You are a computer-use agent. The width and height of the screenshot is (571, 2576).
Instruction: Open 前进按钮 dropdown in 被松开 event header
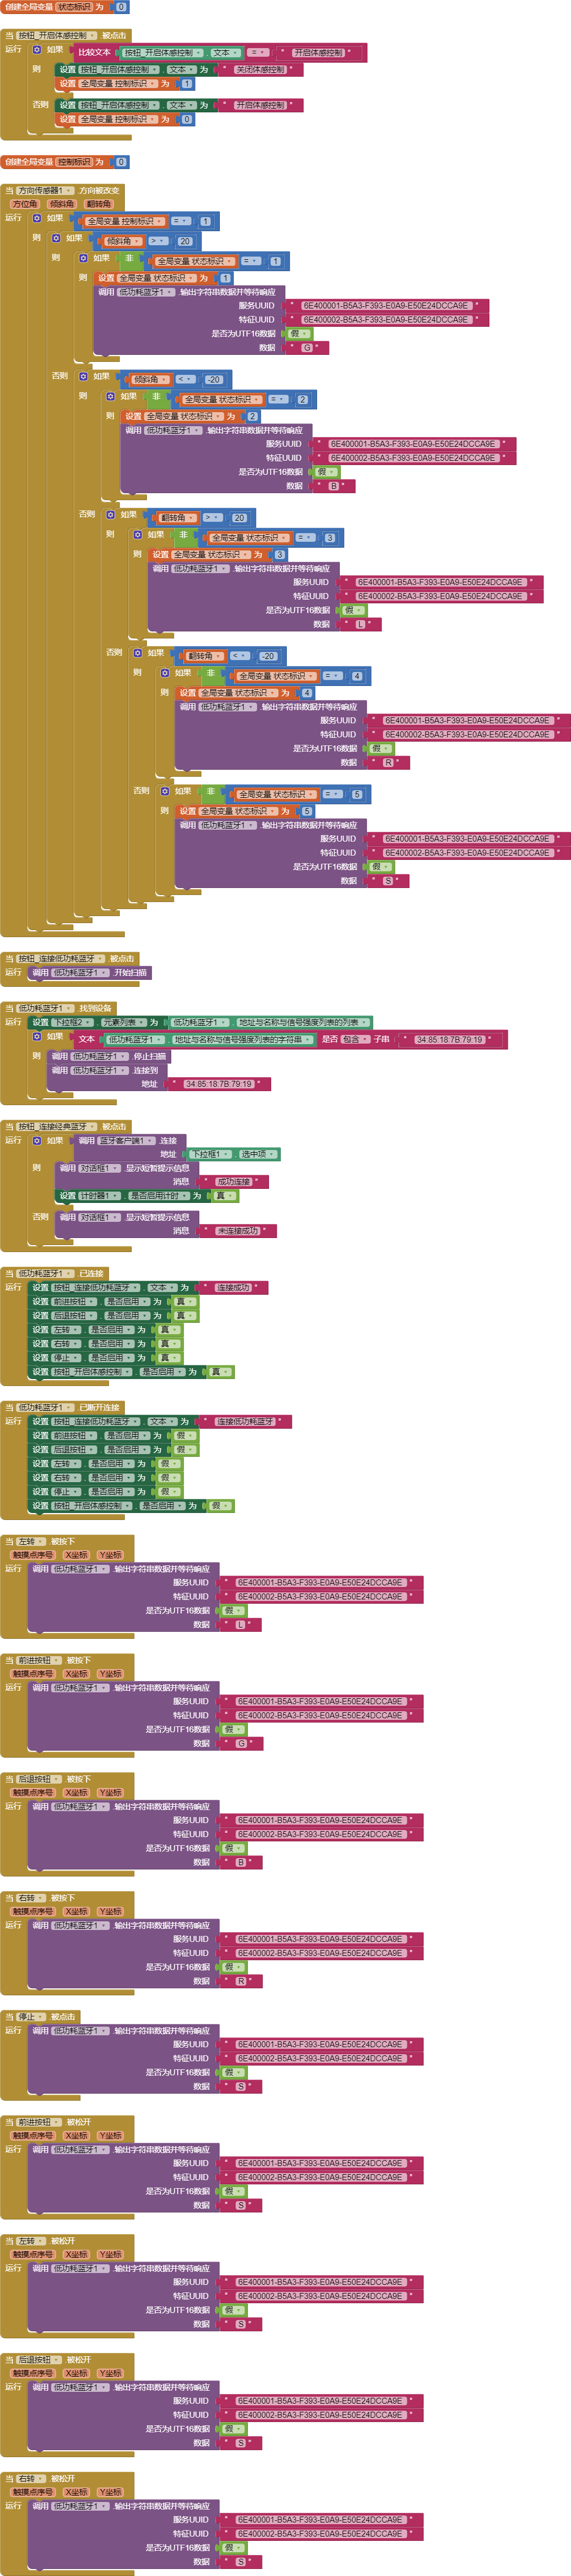click(38, 2121)
